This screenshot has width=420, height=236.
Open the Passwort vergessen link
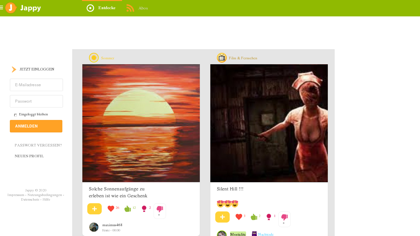pyautogui.click(x=38, y=145)
